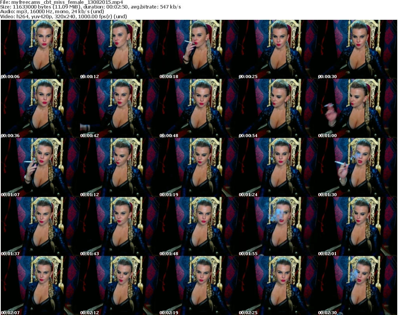Click the thumbnail stamped 00:00:12

tap(120, 49)
